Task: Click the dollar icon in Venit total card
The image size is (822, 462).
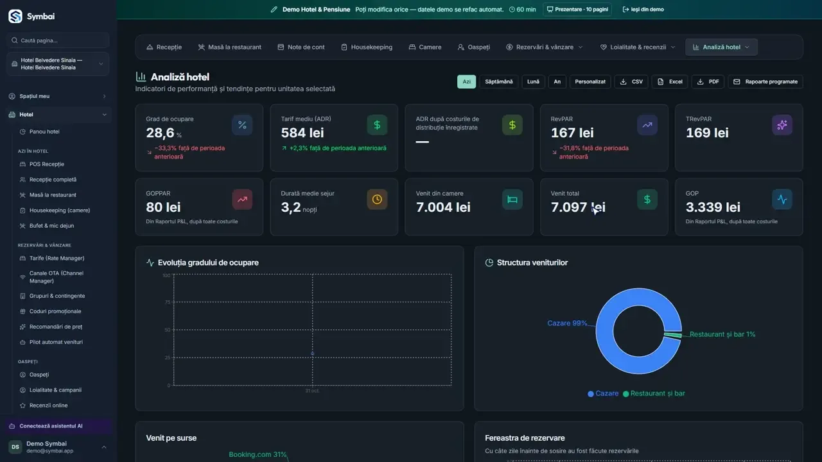Action: click(x=647, y=200)
